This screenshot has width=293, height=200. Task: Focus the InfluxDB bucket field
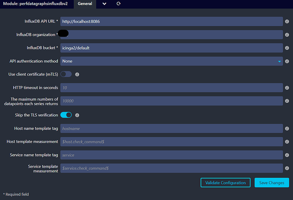171,48
